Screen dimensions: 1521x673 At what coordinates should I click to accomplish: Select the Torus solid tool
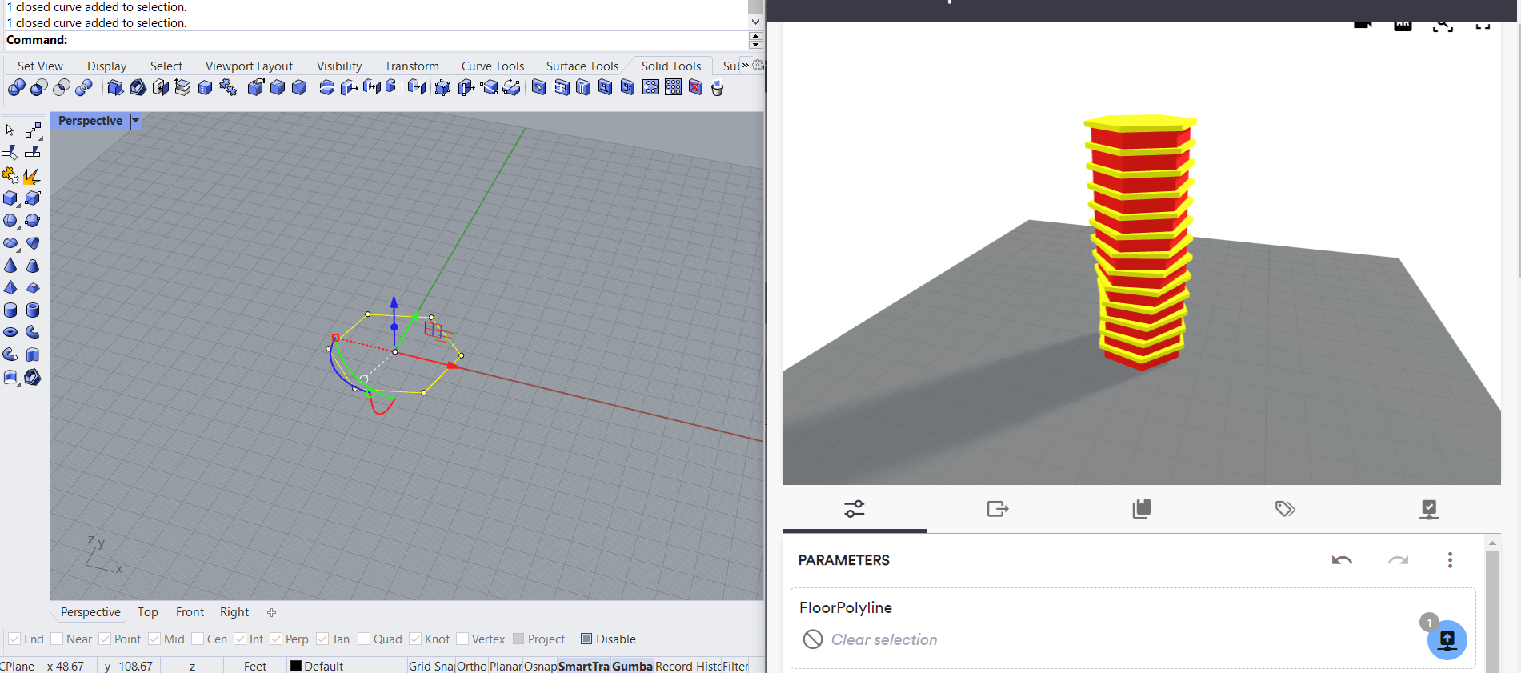tap(10, 332)
